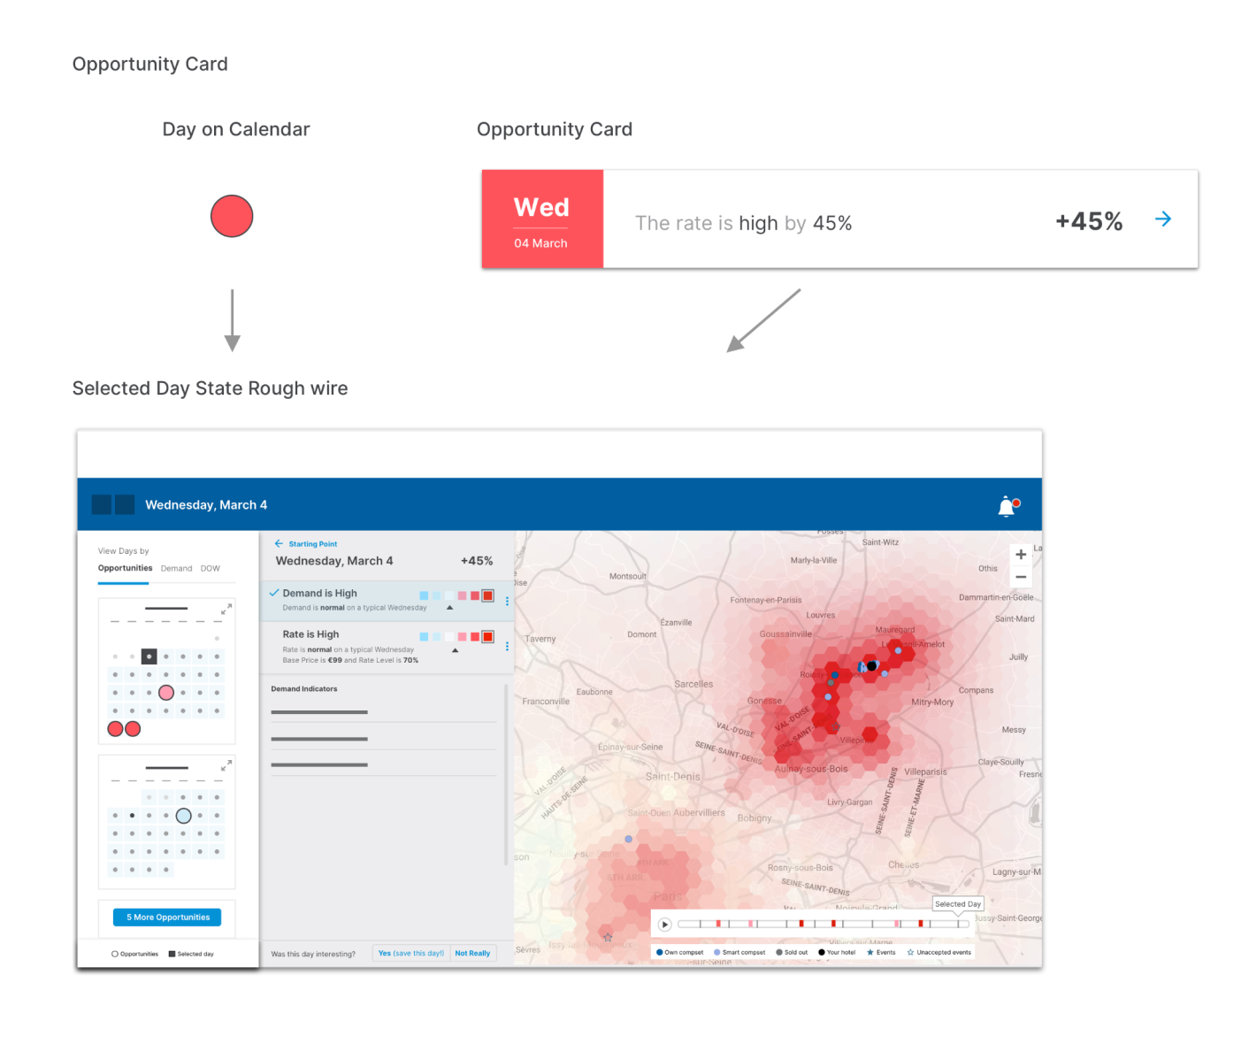Switch to the DOW tab
Screen dimensions: 1249x1044
[x=210, y=569]
